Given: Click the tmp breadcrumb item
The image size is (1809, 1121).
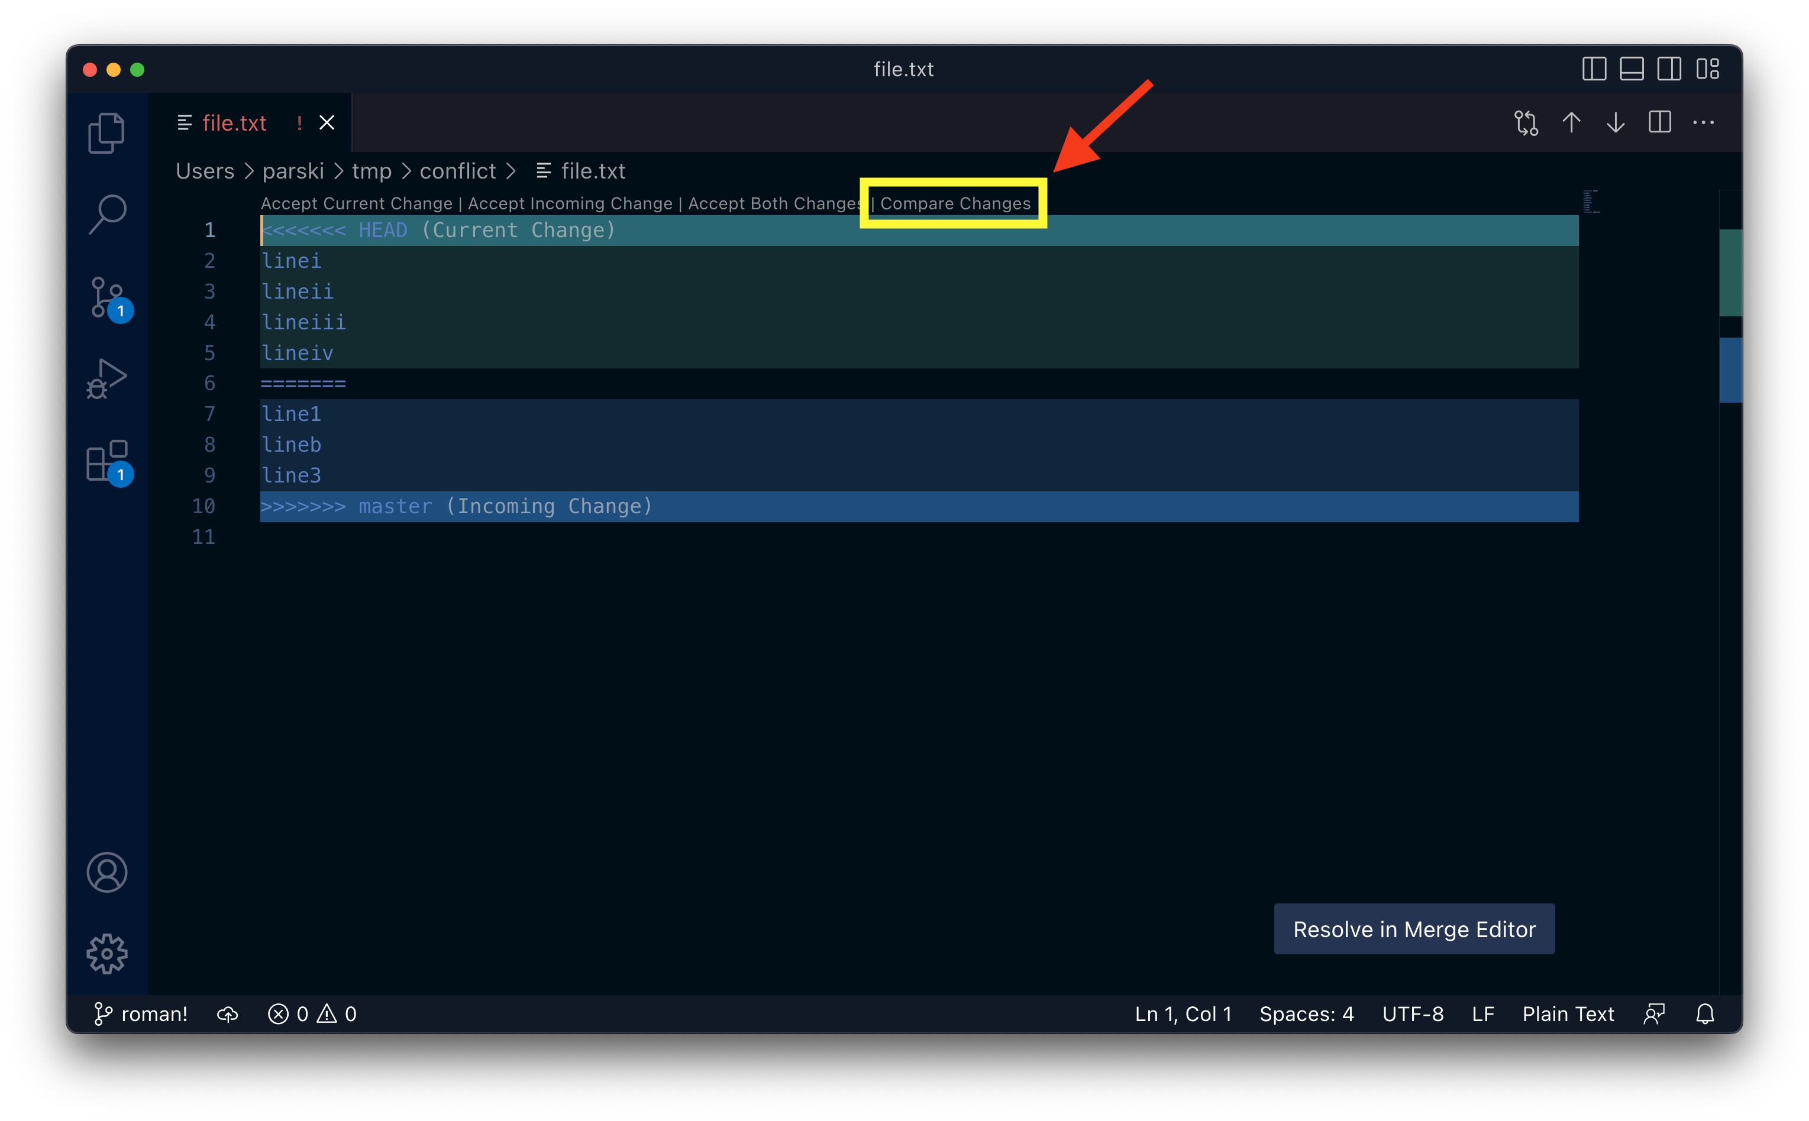Looking at the screenshot, I should 371,170.
